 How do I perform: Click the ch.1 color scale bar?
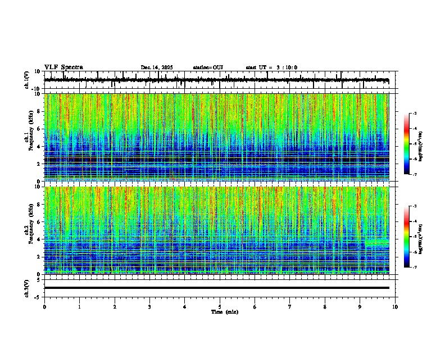[x=406, y=144]
